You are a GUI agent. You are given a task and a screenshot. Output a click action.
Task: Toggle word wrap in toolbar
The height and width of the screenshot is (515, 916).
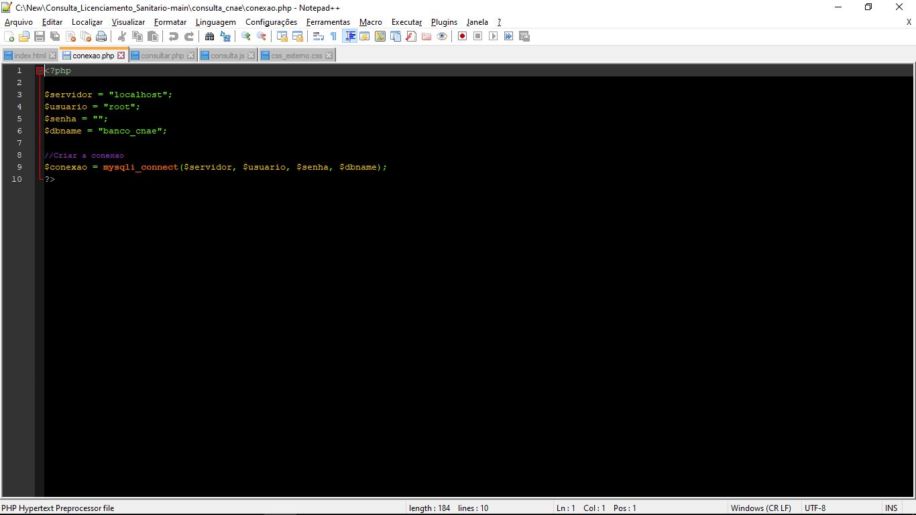click(318, 36)
